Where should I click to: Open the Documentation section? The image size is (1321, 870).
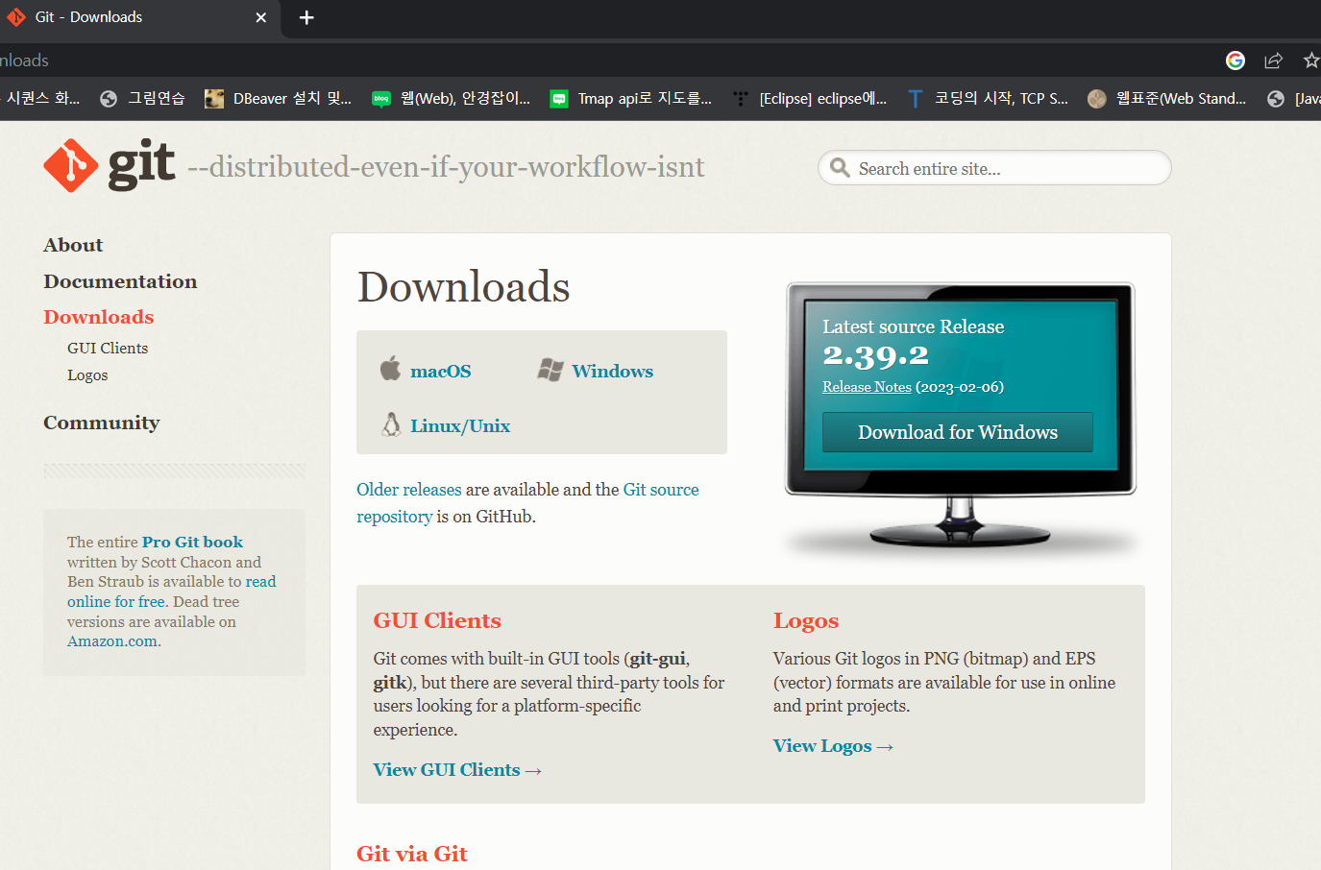coord(120,281)
